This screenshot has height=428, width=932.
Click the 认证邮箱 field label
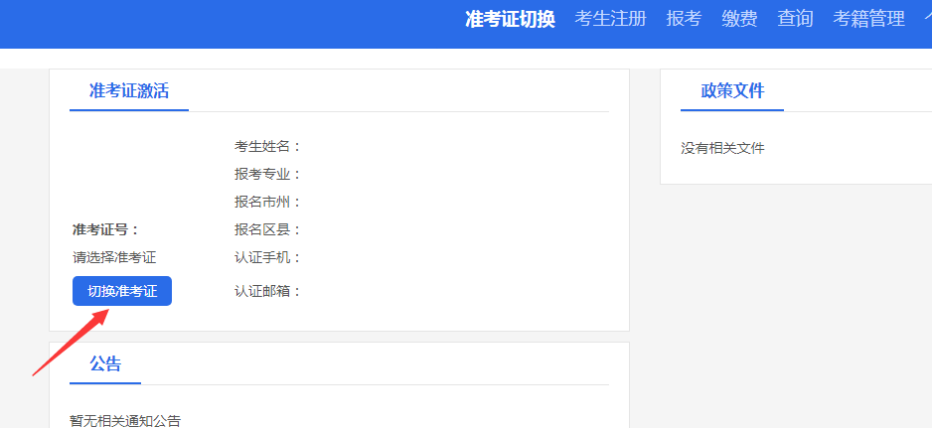(x=268, y=291)
